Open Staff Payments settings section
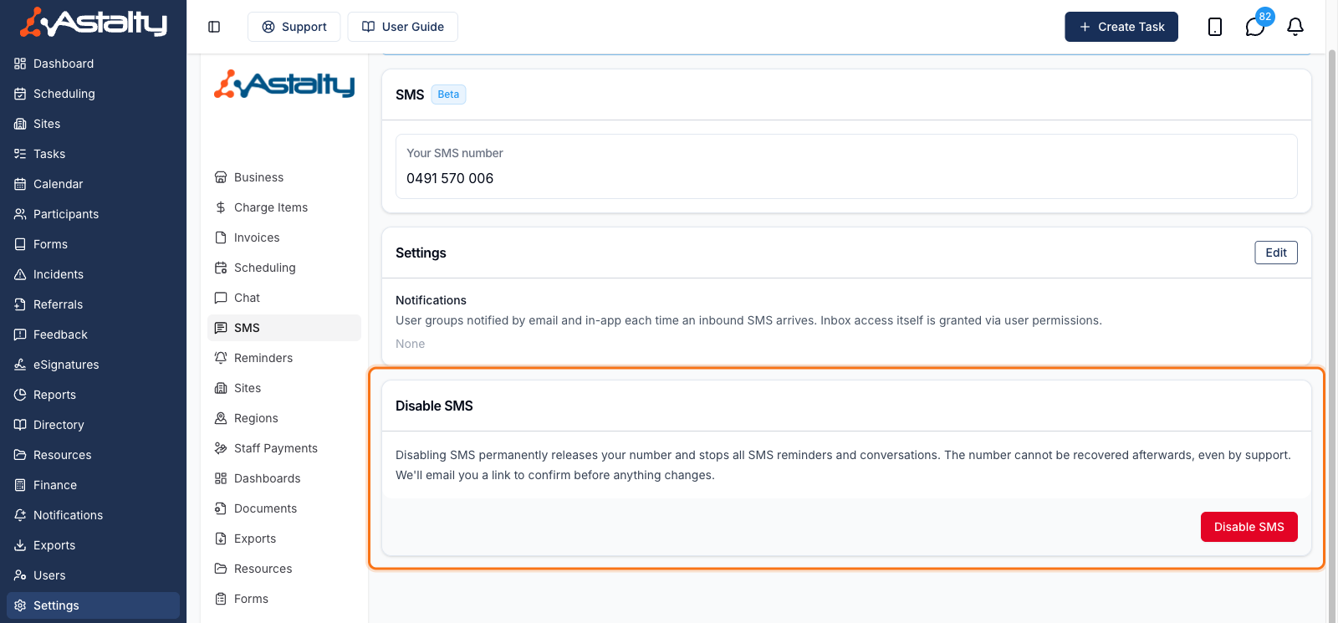The image size is (1338, 623). tap(284, 448)
